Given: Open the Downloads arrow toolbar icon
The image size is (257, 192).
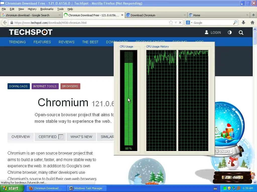Looking at the screenshot, I should point(243,23).
